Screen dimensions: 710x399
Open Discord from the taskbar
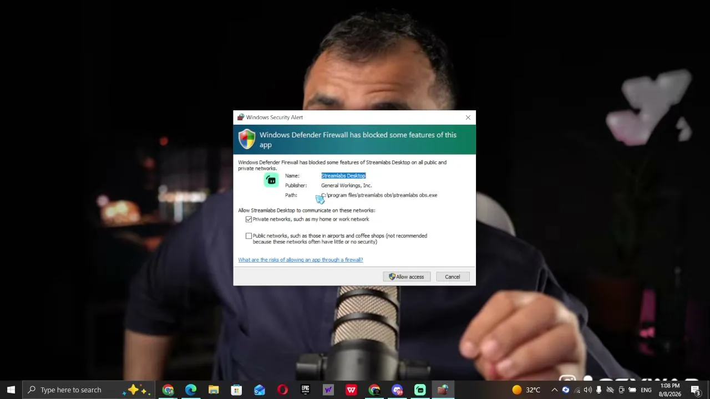coord(397,390)
